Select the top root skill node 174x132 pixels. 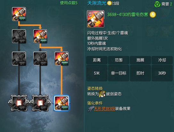[x=19, y=14]
